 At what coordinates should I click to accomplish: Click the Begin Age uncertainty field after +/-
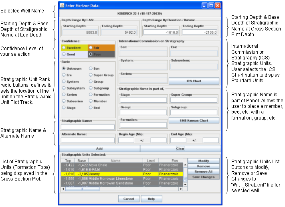click(x=158, y=140)
